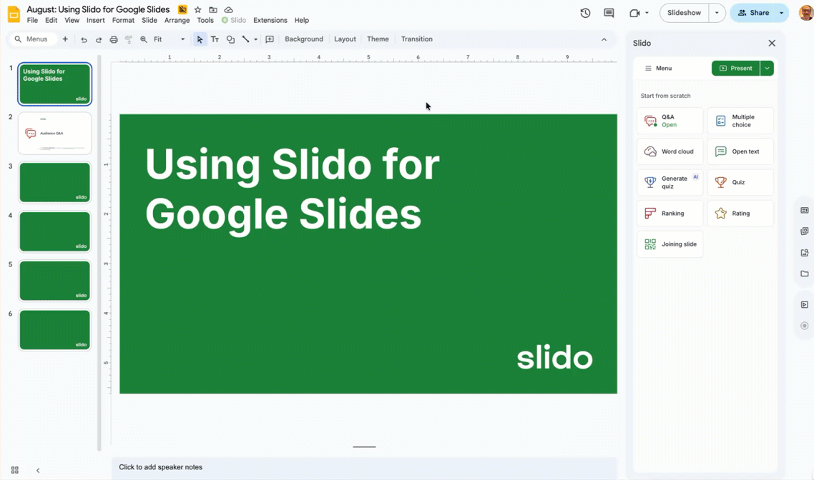Open the comments panel icon

coord(609,13)
